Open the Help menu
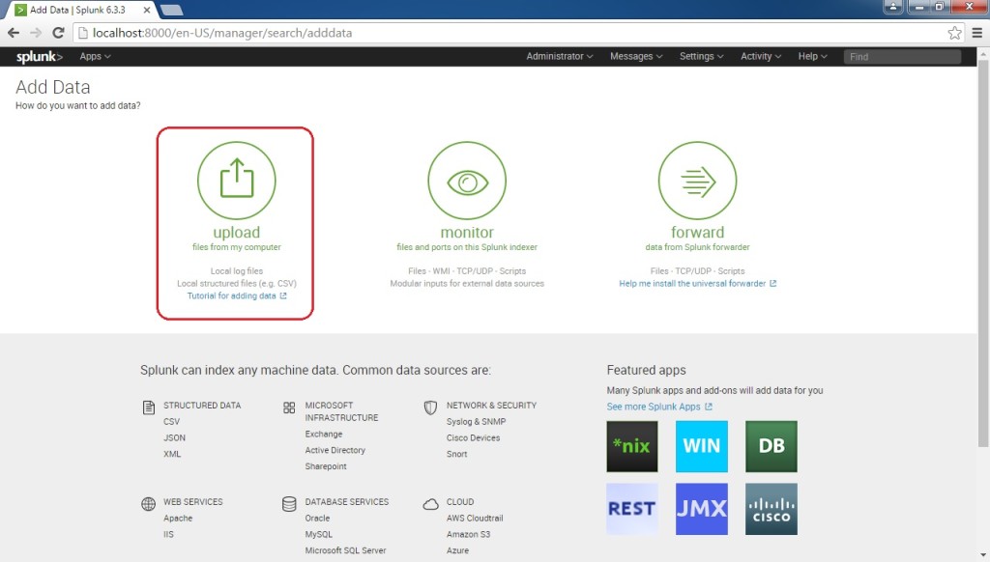The image size is (990, 562). (x=811, y=56)
